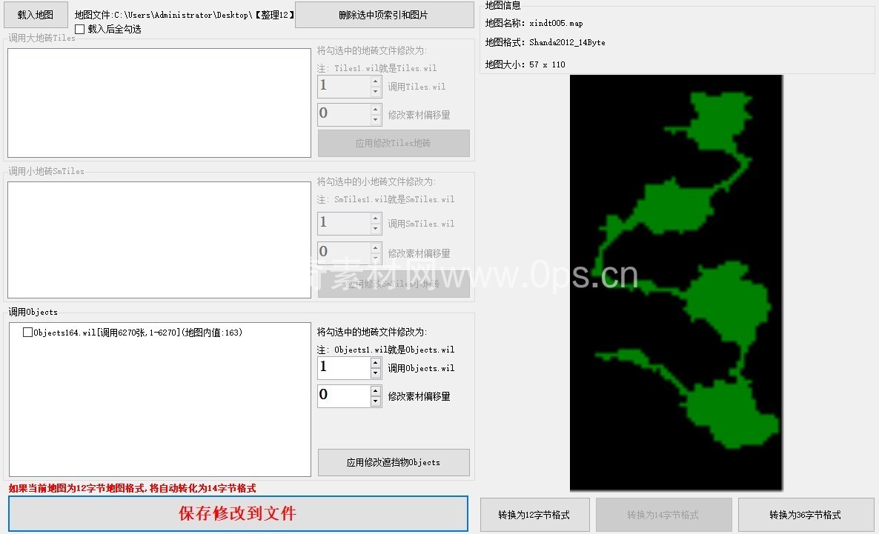Click the empty 调用小地砖SmTiles list box
The height and width of the screenshot is (534, 879).
(159, 240)
